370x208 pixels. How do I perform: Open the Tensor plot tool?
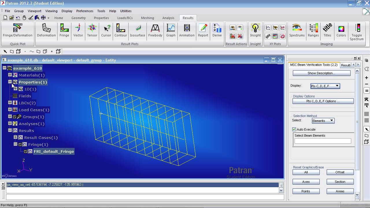click(x=92, y=31)
